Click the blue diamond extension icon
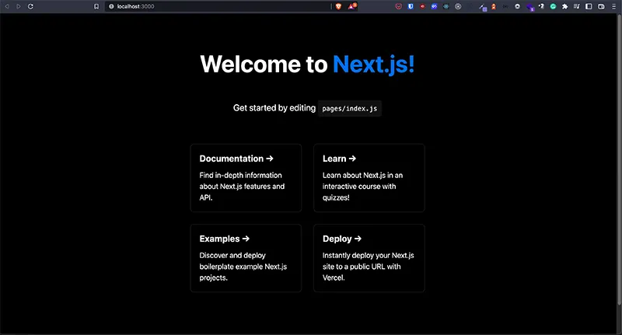 [435, 6]
